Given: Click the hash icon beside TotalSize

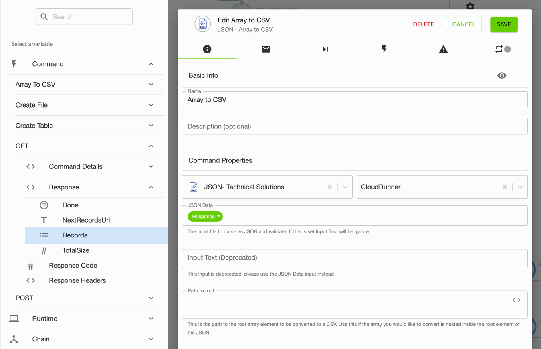Looking at the screenshot, I should pyautogui.click(x=44, y=250).
